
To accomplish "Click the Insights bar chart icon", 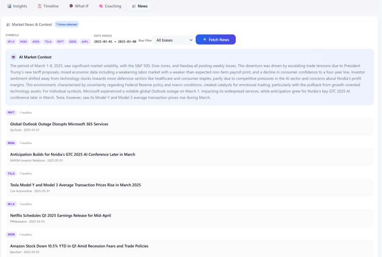I will pos(9,6).
